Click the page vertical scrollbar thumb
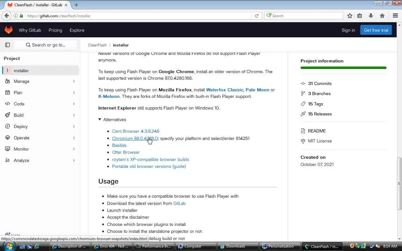The height and width of the screenshot is (251, 402). click(399, 184)
